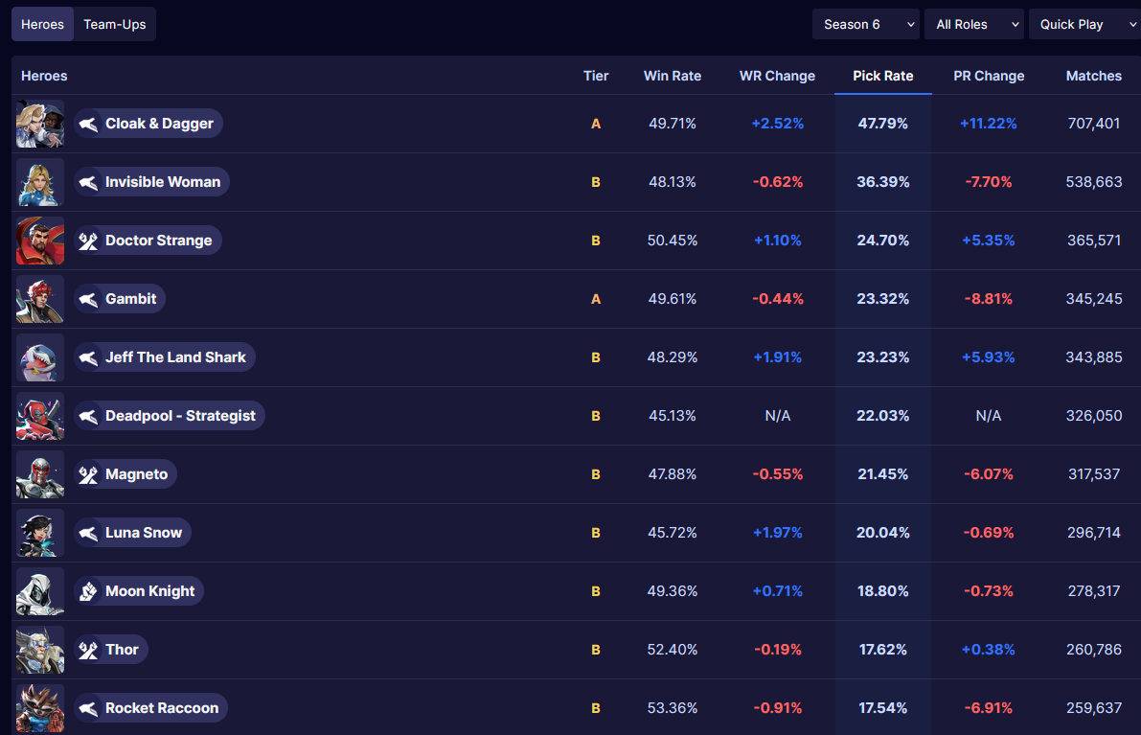
Task: Click Rocket Raccoon's 53.36% win rate
Action: [x=673, y=708]
